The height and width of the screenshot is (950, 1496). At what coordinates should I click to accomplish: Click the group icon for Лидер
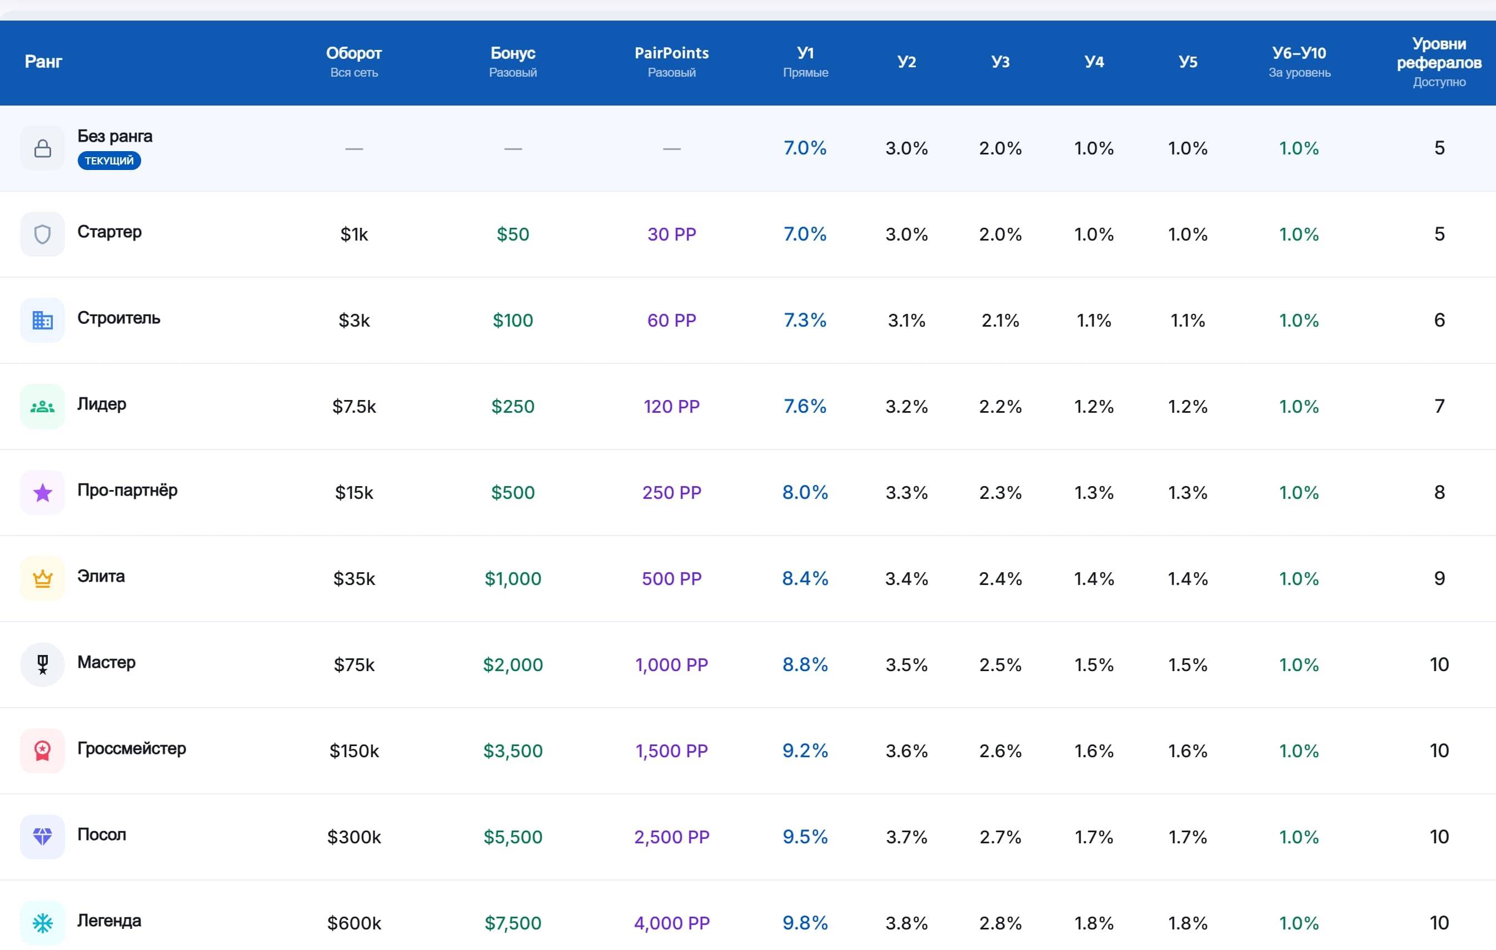pos(42,407)
